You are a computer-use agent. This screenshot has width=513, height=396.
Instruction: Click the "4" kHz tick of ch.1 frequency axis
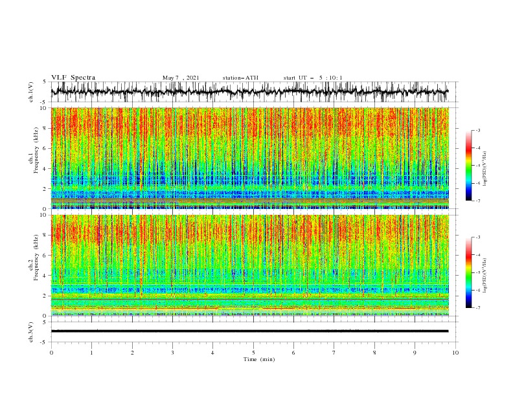45,169
